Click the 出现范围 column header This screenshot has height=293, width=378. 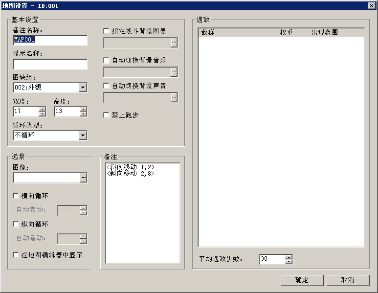(x=336, y=32)
